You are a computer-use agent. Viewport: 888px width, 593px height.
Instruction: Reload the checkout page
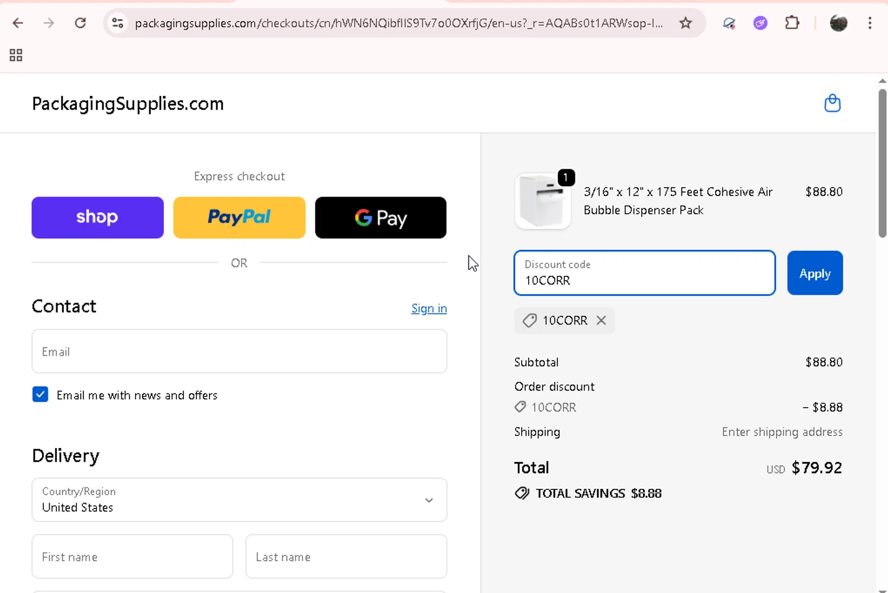81,23
